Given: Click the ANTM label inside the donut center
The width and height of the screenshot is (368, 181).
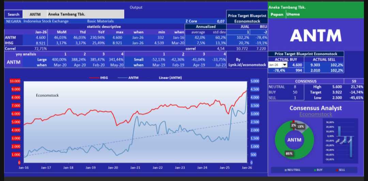Looking at the screenshot, I should pos(294,140).
